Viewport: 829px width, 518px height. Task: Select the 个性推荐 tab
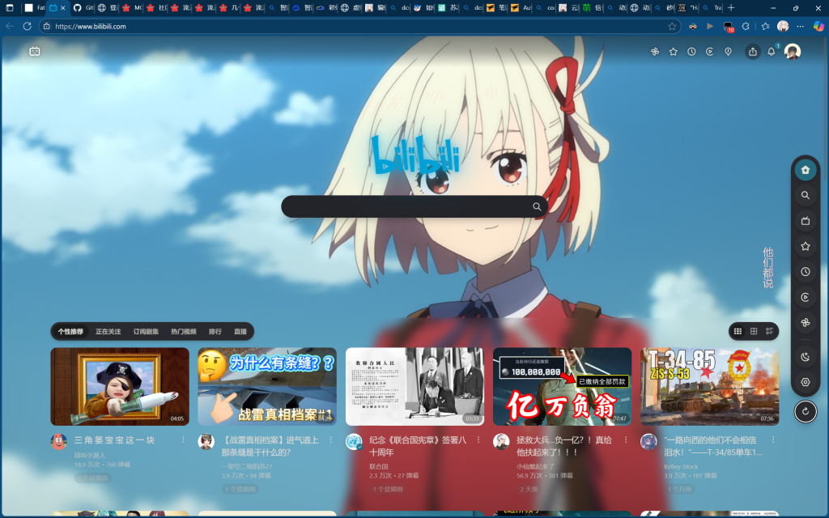click(x=71, y=331)
